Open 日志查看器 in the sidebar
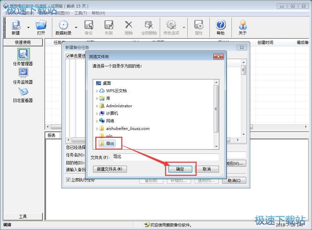The image size is (312, 230). (x=23, y=94)
